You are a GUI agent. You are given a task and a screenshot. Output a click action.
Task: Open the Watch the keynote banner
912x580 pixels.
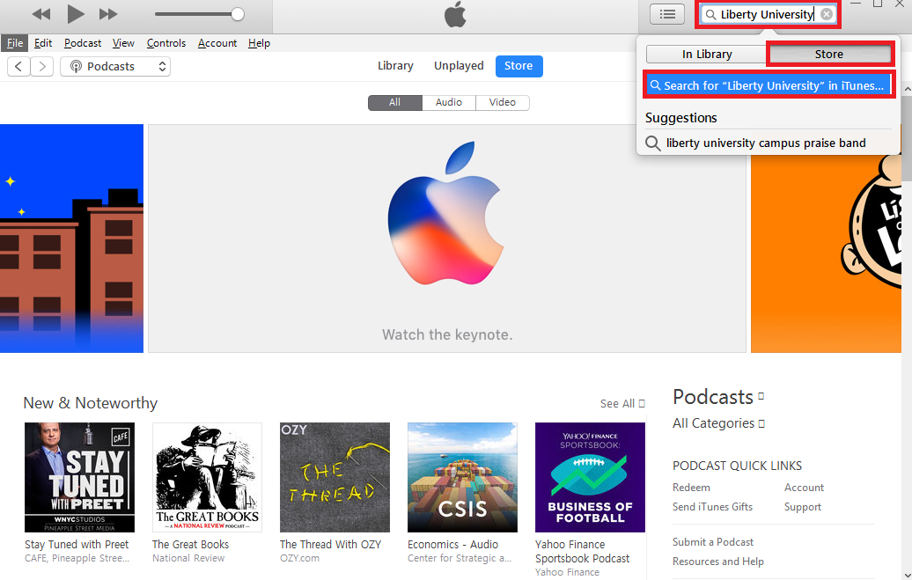pos(446,238)
